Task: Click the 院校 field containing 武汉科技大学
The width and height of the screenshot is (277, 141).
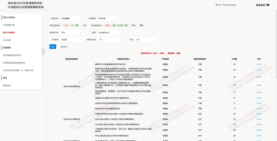Action: pyautogui.click(x=109, y=32)
